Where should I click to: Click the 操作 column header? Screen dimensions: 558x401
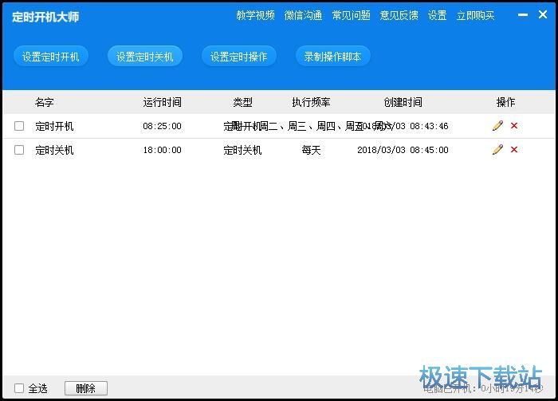(x=505, y=103)
